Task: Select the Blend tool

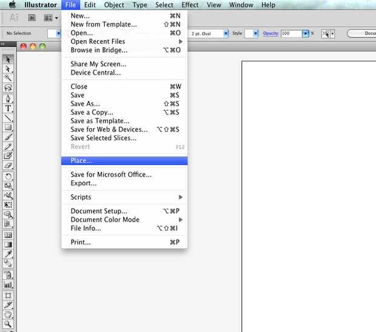Action: [8, 263]
